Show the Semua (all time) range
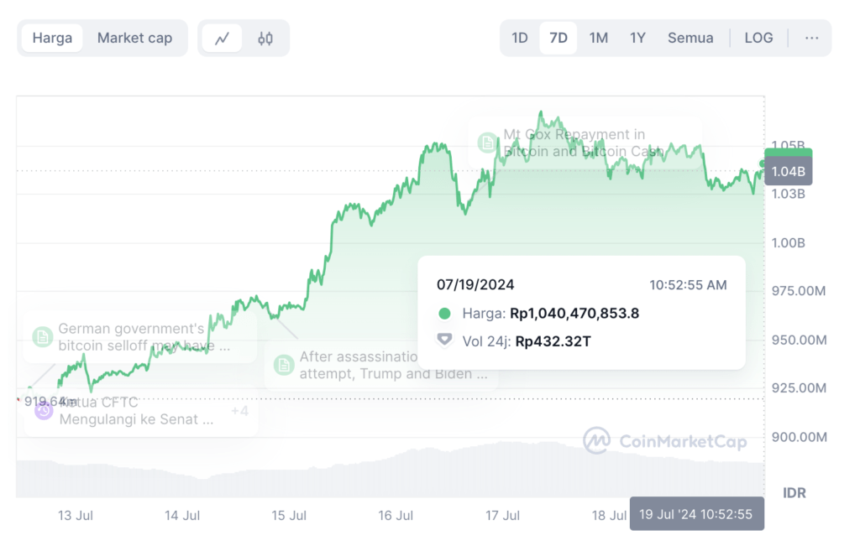 tap(690, 38)
